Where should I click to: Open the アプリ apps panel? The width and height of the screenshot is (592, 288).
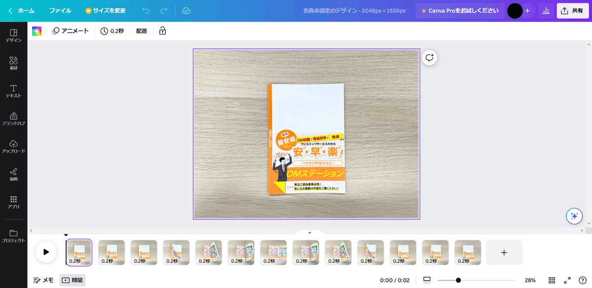tap(13, 202)
